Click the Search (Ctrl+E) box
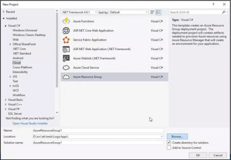Image resolution: width=231 pixels, height=160 pixels. 195,12
